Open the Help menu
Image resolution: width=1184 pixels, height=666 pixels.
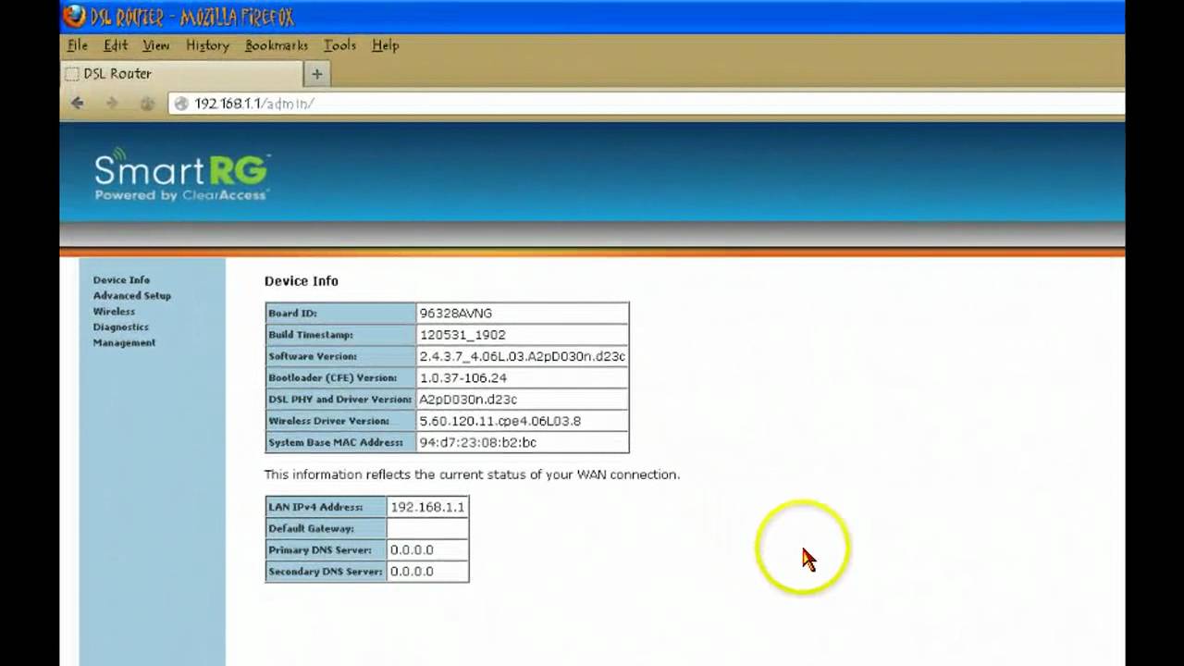pos(386,45)
